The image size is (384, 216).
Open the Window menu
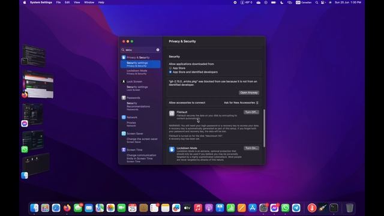point(89,2)
